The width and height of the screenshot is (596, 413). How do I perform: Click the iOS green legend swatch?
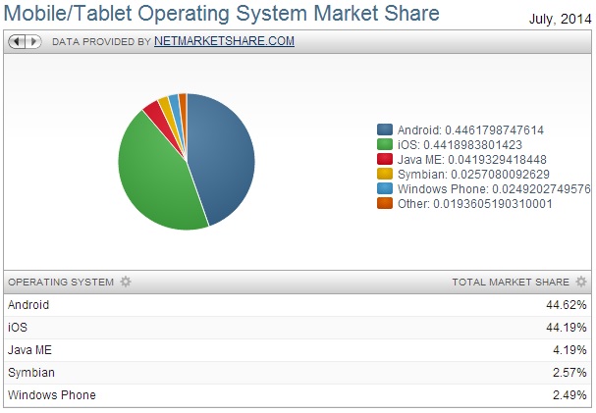(x=385, y=144)
